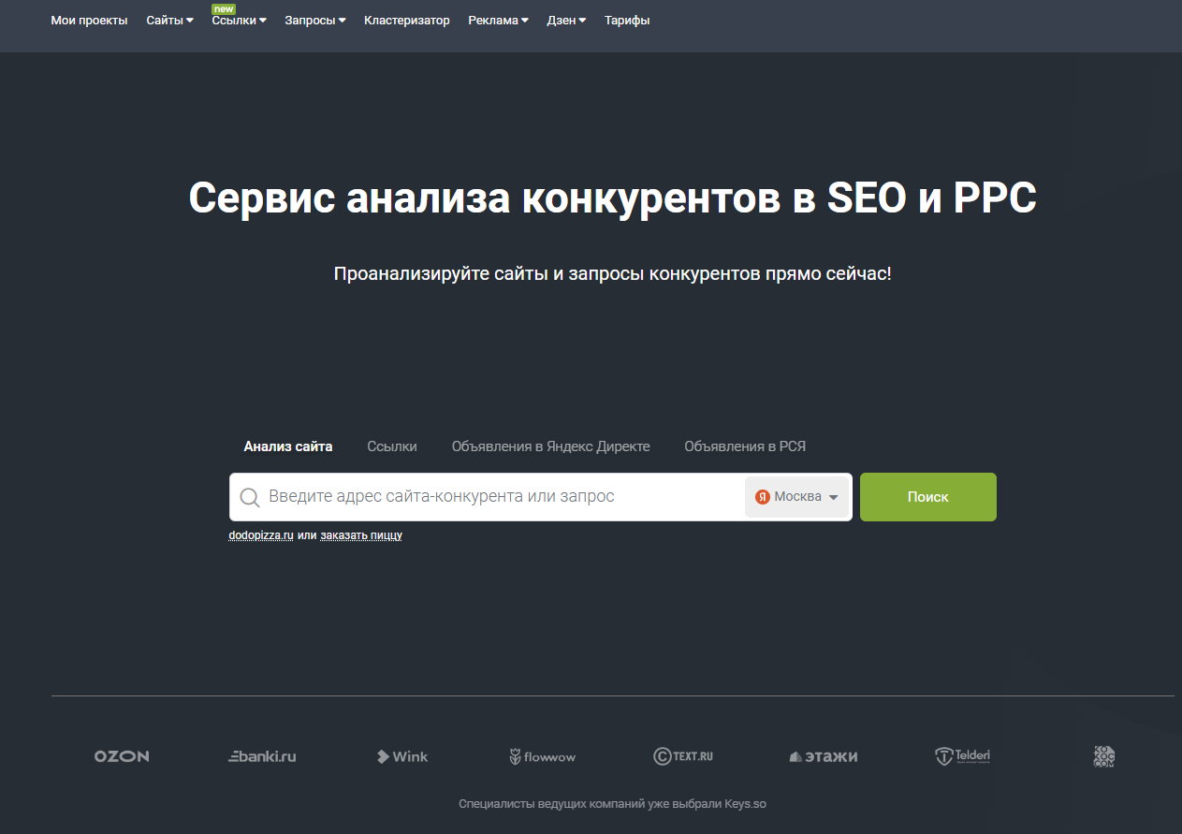Click the green Поиск button
Screen dimensions: 1182x834
tap(927, 497)
